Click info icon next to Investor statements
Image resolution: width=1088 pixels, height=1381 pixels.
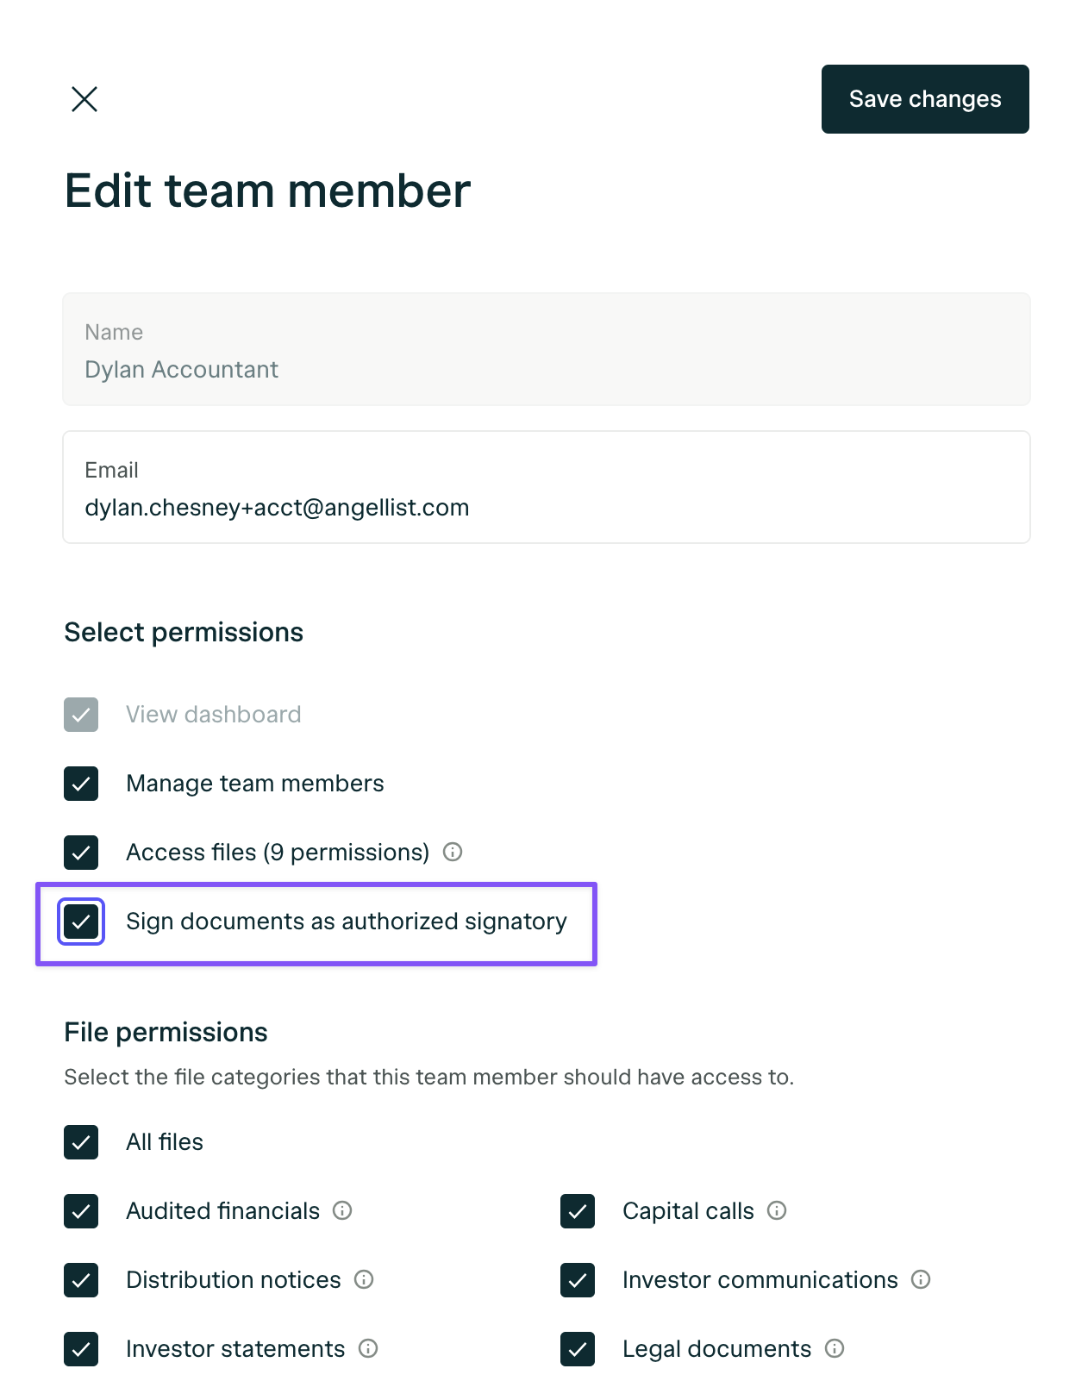pyautogui.click(x=368, y=1349)
